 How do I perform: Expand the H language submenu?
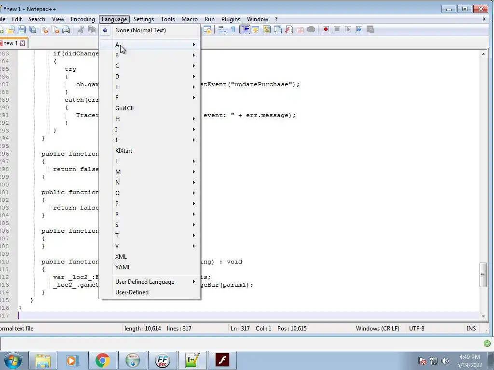(x=150, y=119)
